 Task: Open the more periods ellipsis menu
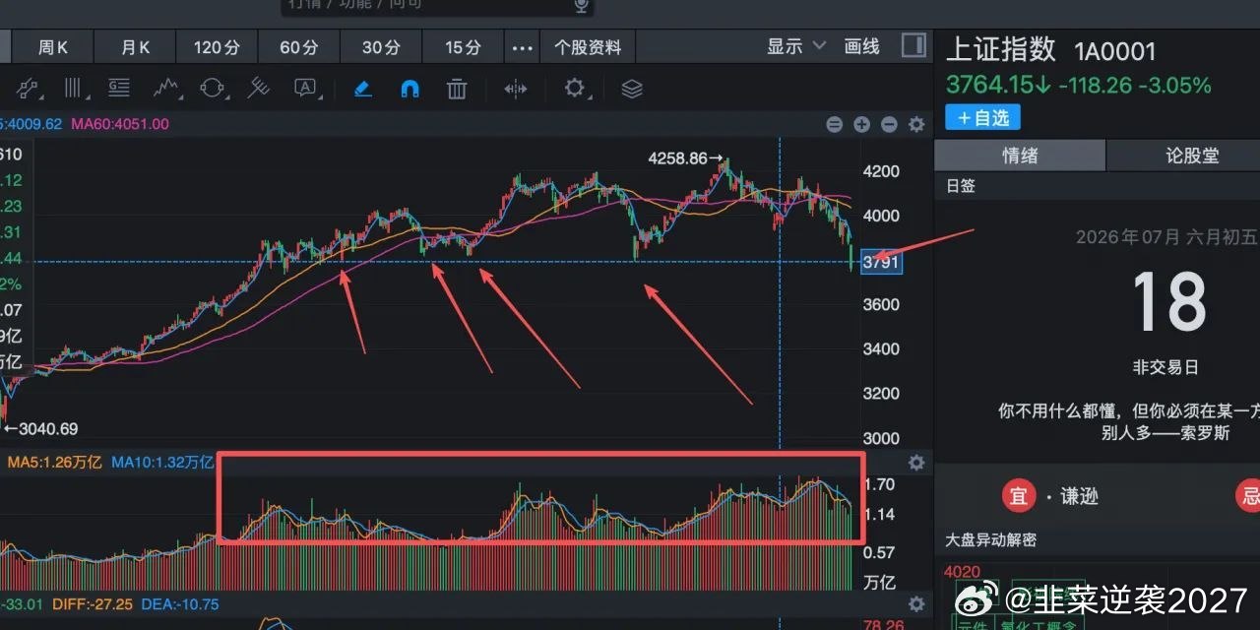(x=523, y=46)
